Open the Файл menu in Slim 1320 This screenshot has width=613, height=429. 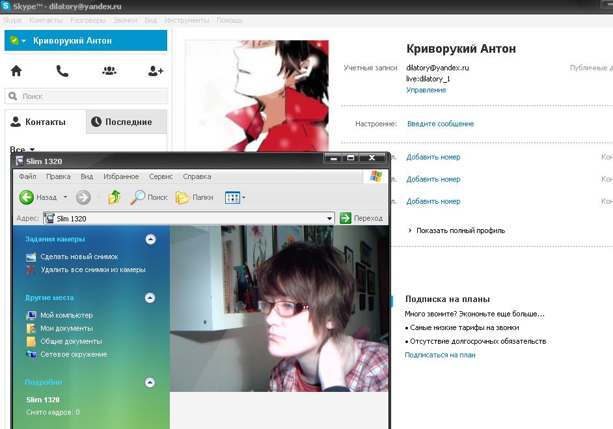(x=27, y=177)
